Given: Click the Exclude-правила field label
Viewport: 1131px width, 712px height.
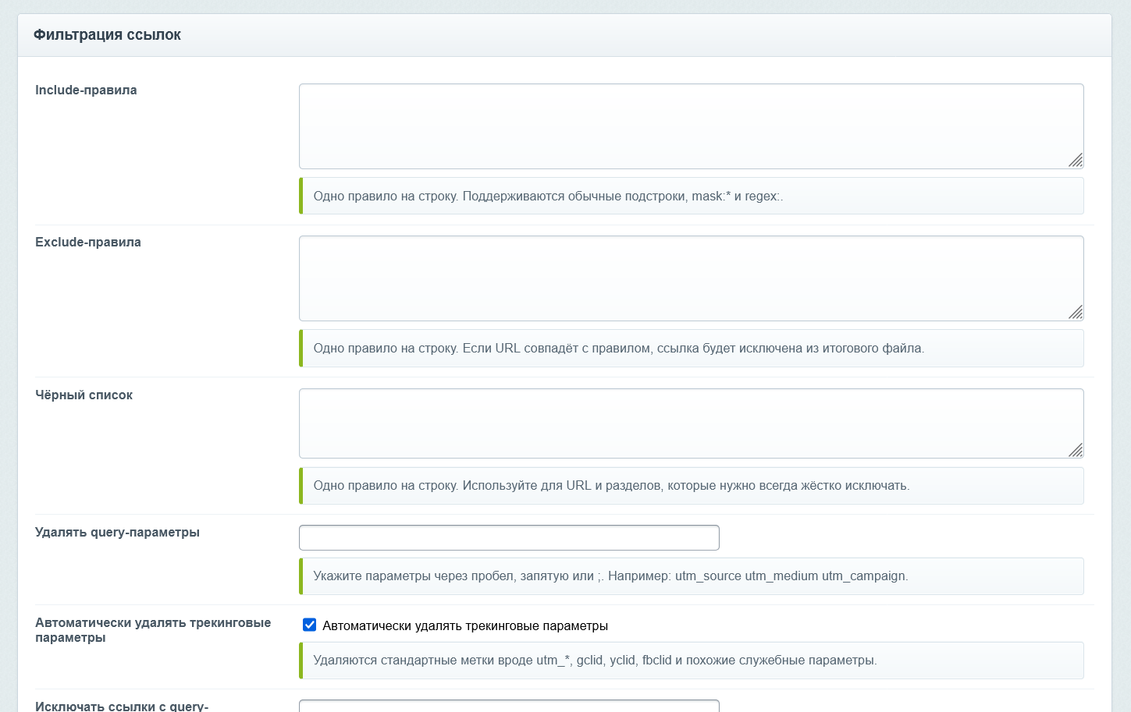Looking at the screenshot, I should [x=88, y=242].
